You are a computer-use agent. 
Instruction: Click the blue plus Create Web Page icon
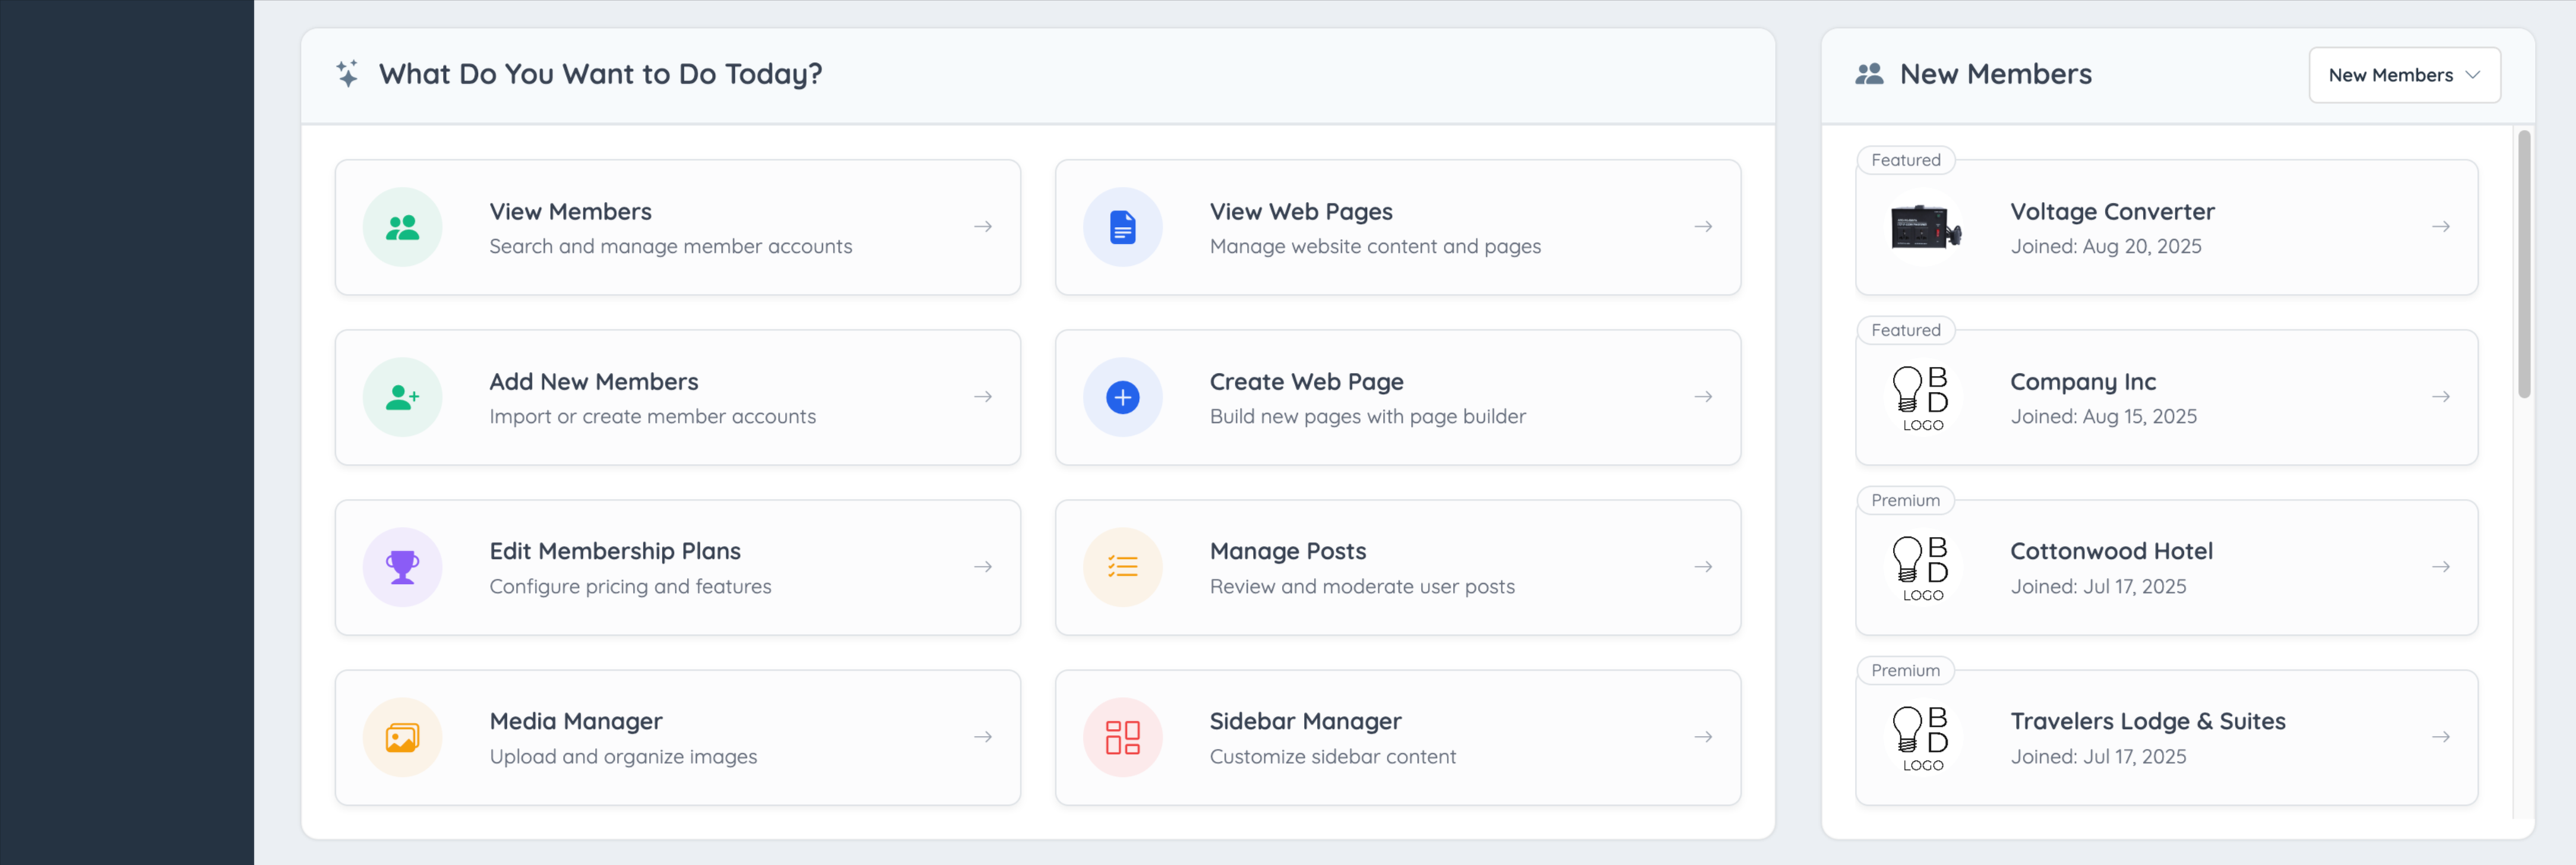tap(1122, 397)
